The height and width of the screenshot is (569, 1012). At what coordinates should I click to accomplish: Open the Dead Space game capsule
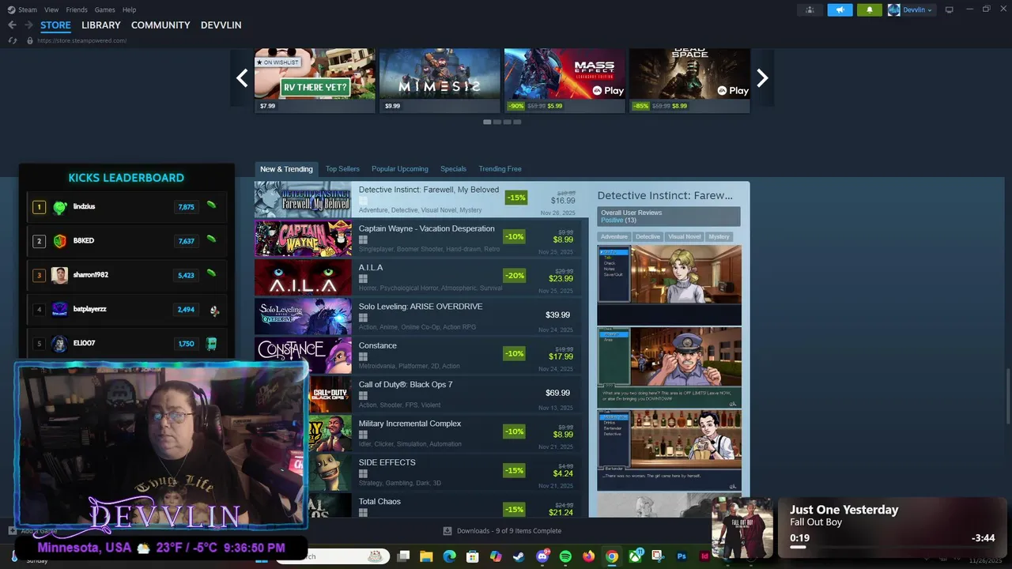coord(690,80)
